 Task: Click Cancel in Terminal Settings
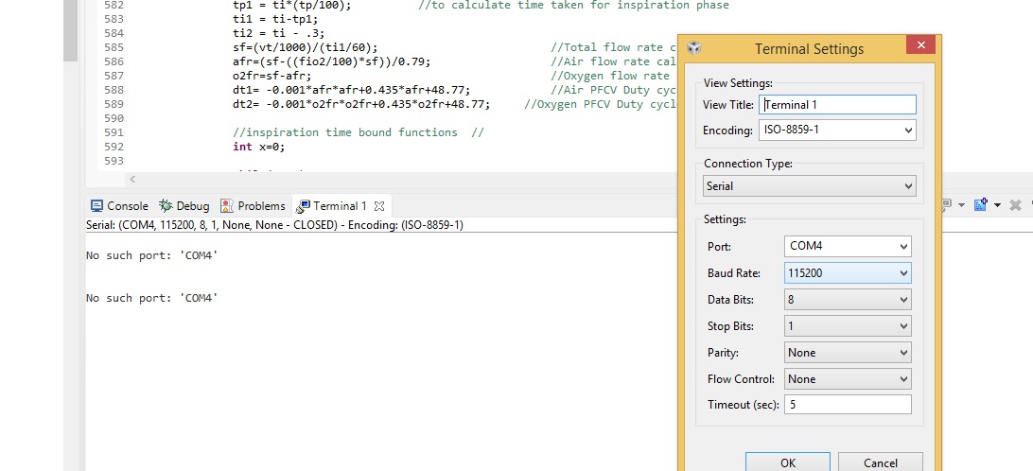coord(880,462)
